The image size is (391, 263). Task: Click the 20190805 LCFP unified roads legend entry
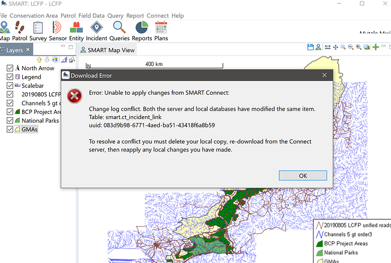point(353,225)
